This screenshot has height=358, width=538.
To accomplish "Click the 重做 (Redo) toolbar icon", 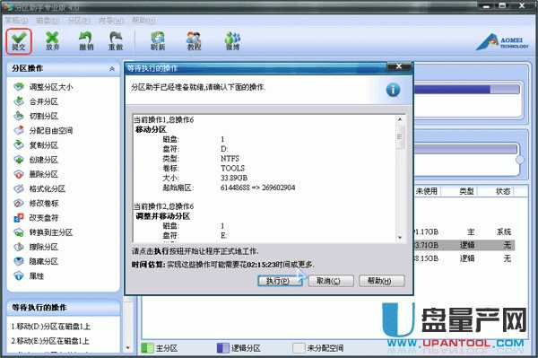I will [116, 41].
